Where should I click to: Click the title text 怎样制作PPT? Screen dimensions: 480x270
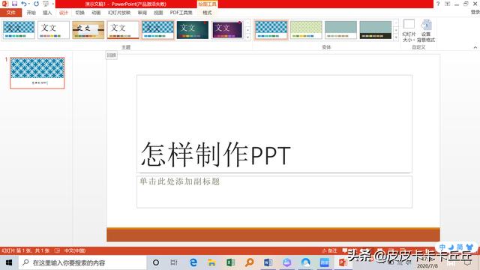tap(215, 154)
